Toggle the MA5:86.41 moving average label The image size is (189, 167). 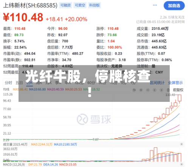click(20, 89)
